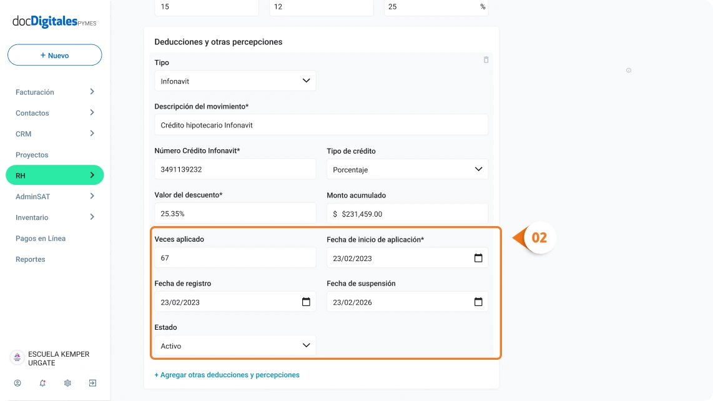Click the Valor del descuento field
Viewport: 713px width, 401px height.
point(235,214)
